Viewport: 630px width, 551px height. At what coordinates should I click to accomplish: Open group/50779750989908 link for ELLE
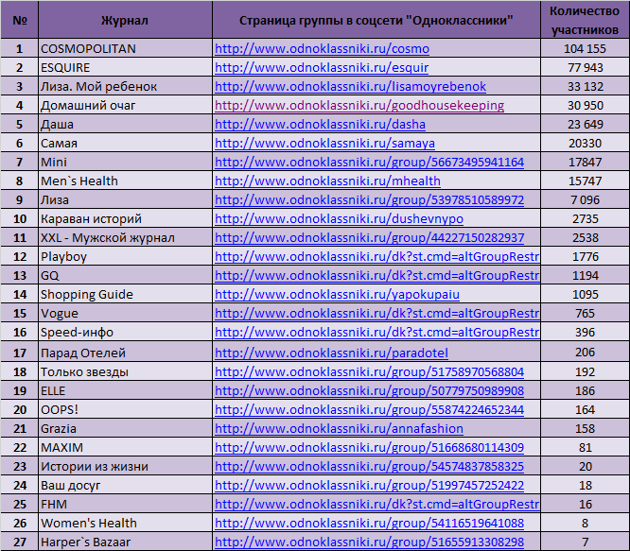(369, 390)
